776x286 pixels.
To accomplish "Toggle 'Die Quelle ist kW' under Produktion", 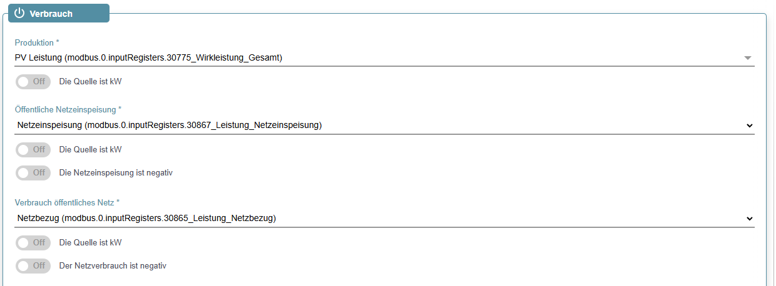I will click(33, 81).
